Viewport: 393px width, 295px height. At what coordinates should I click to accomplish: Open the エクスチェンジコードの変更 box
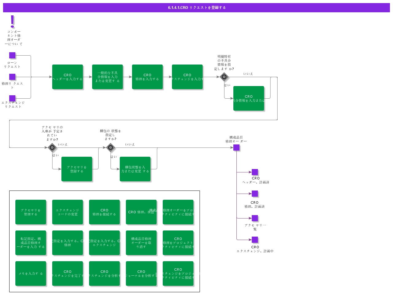coord(68,212)
